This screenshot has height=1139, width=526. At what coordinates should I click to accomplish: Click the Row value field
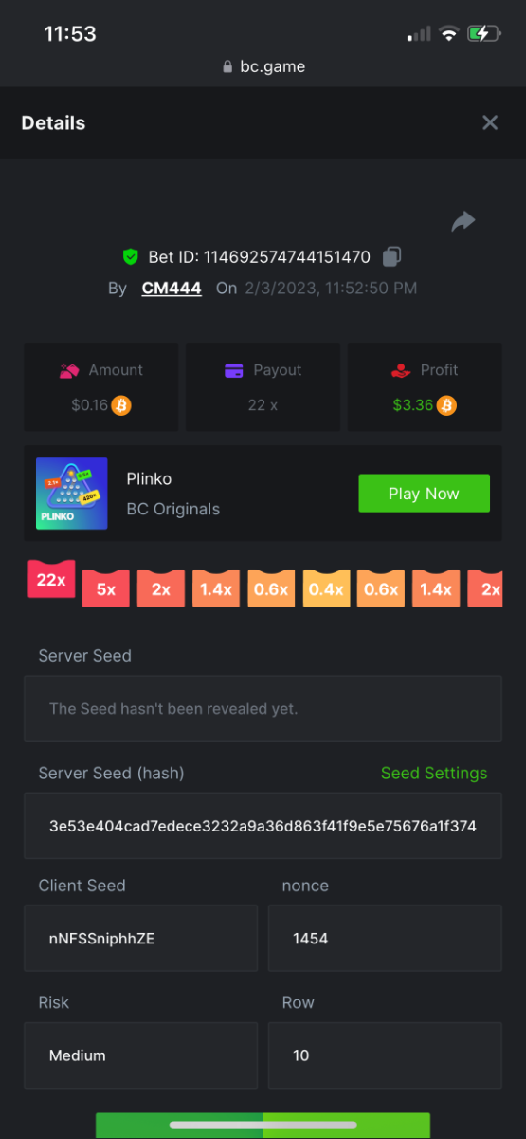pos(385,1055)
